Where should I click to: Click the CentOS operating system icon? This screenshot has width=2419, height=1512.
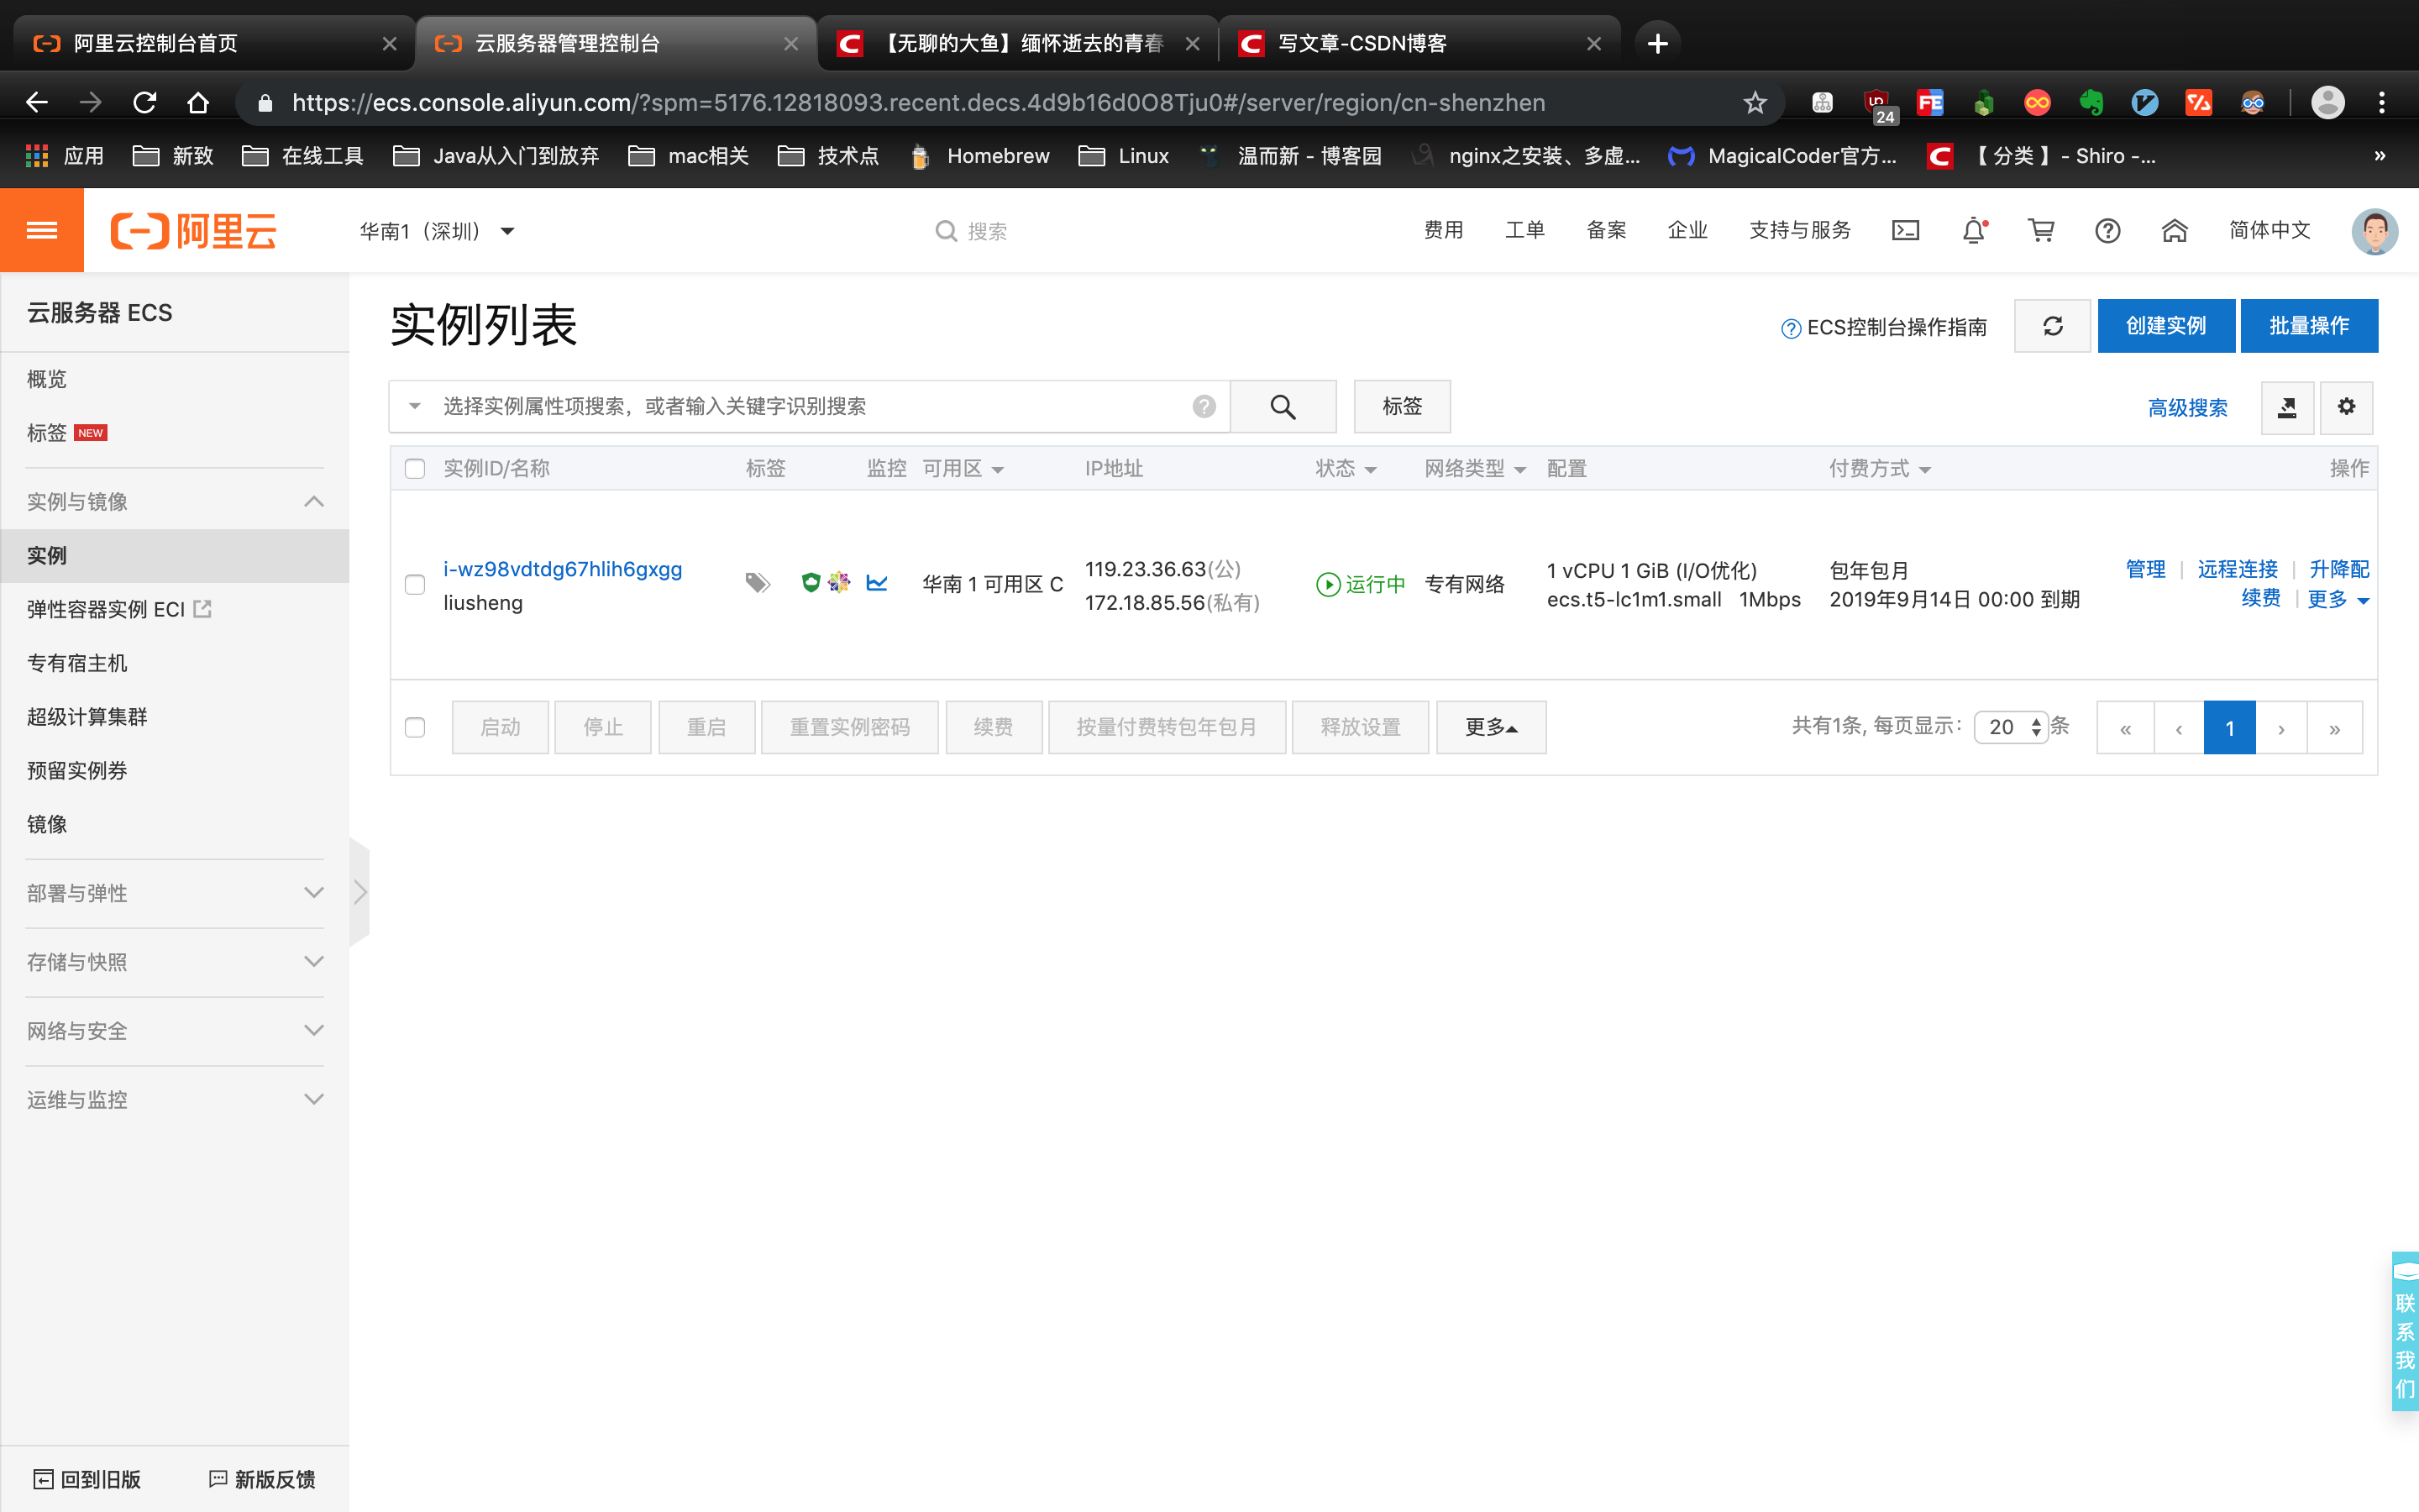click(841, 583)
